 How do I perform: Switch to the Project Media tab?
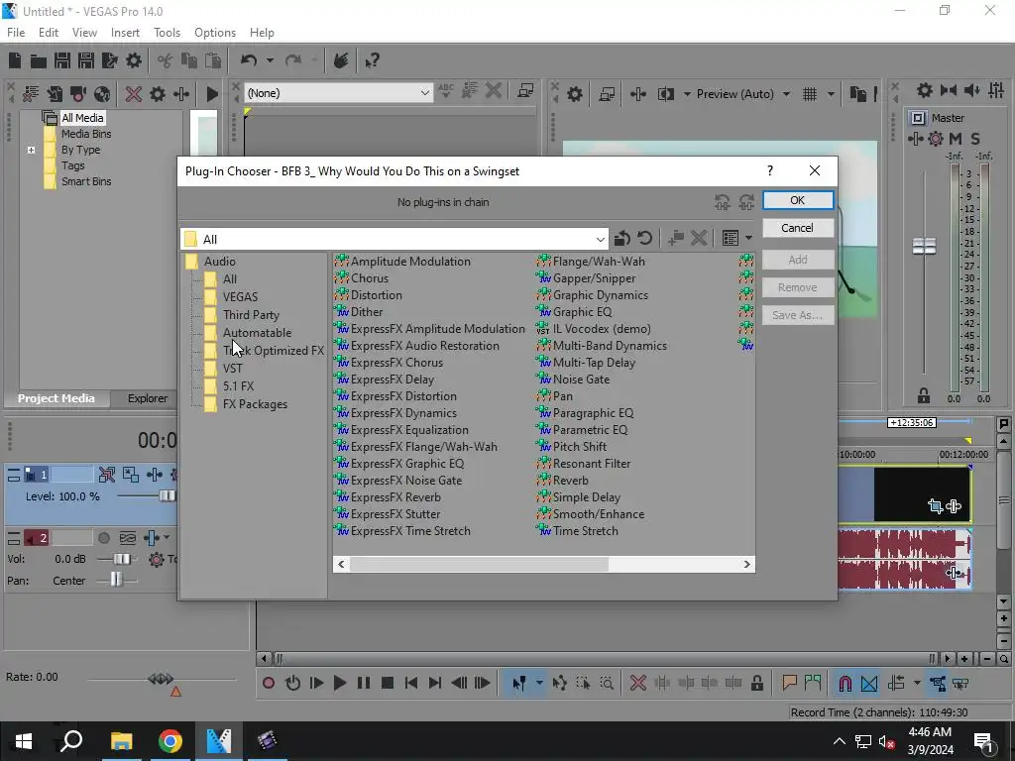[x=56, y=398]
